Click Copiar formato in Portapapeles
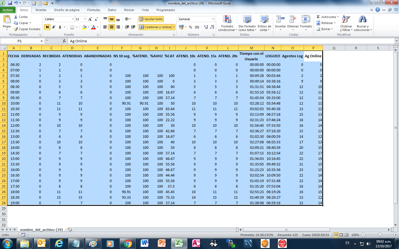Image resolution: width=399 pixels, height=249 pixels. coord(27,29)
